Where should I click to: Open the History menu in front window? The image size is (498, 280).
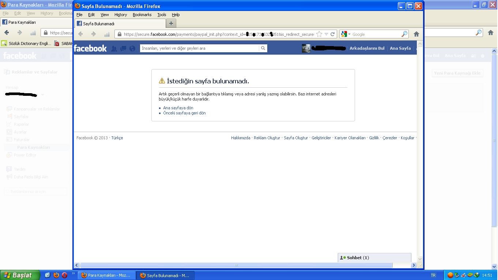pyautogui.click(x=121, y=15)
